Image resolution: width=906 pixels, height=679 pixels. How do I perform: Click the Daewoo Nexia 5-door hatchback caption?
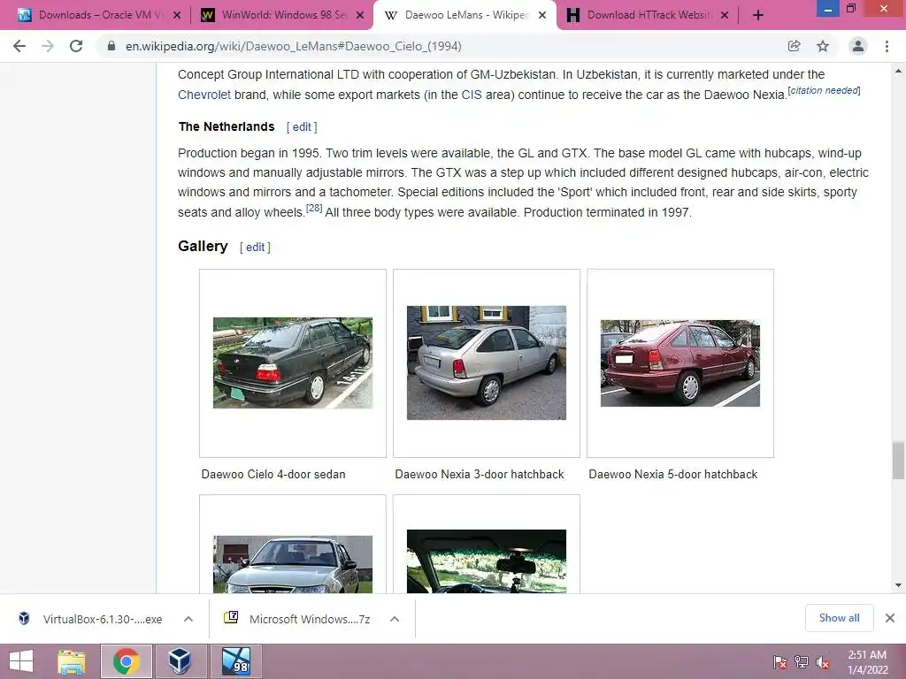click(x=672, y=474)
